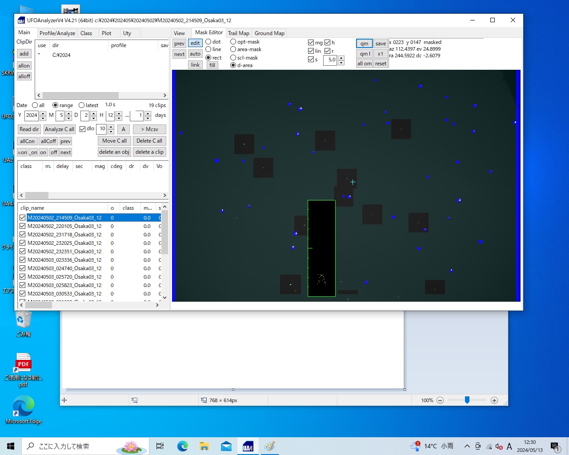Viewport: 569px width, 455px height.
Task: Click the zoom in plus icon
Action: [494, 400]
